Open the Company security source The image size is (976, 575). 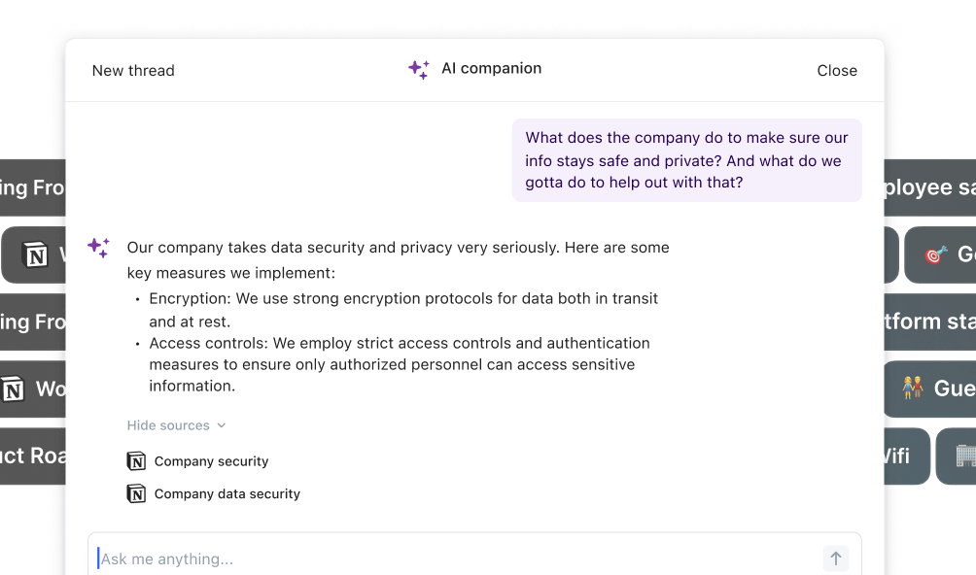pyautogui.click(x=212, y=461)
